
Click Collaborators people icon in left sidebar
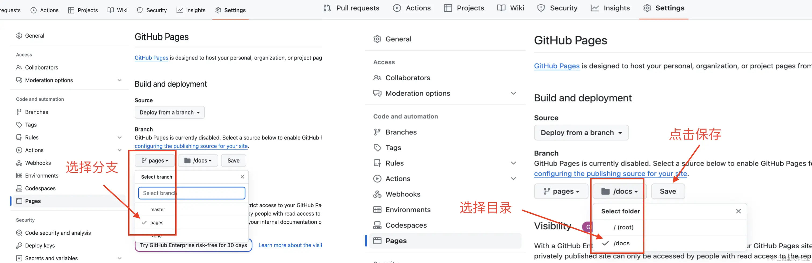click(19, 67)
